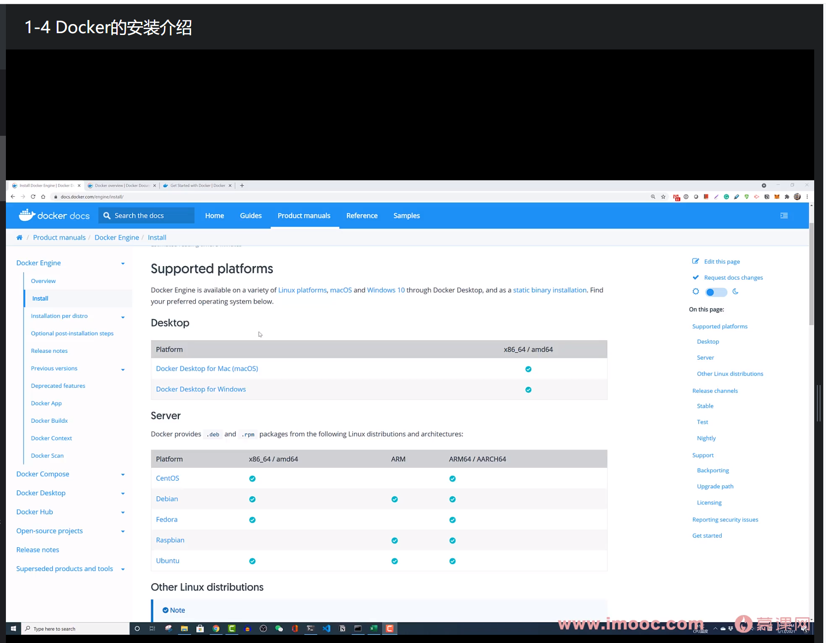Switch to Get Started with Docker tab
The width and height of the screenshot is (826, 643).
coord(198,185)
